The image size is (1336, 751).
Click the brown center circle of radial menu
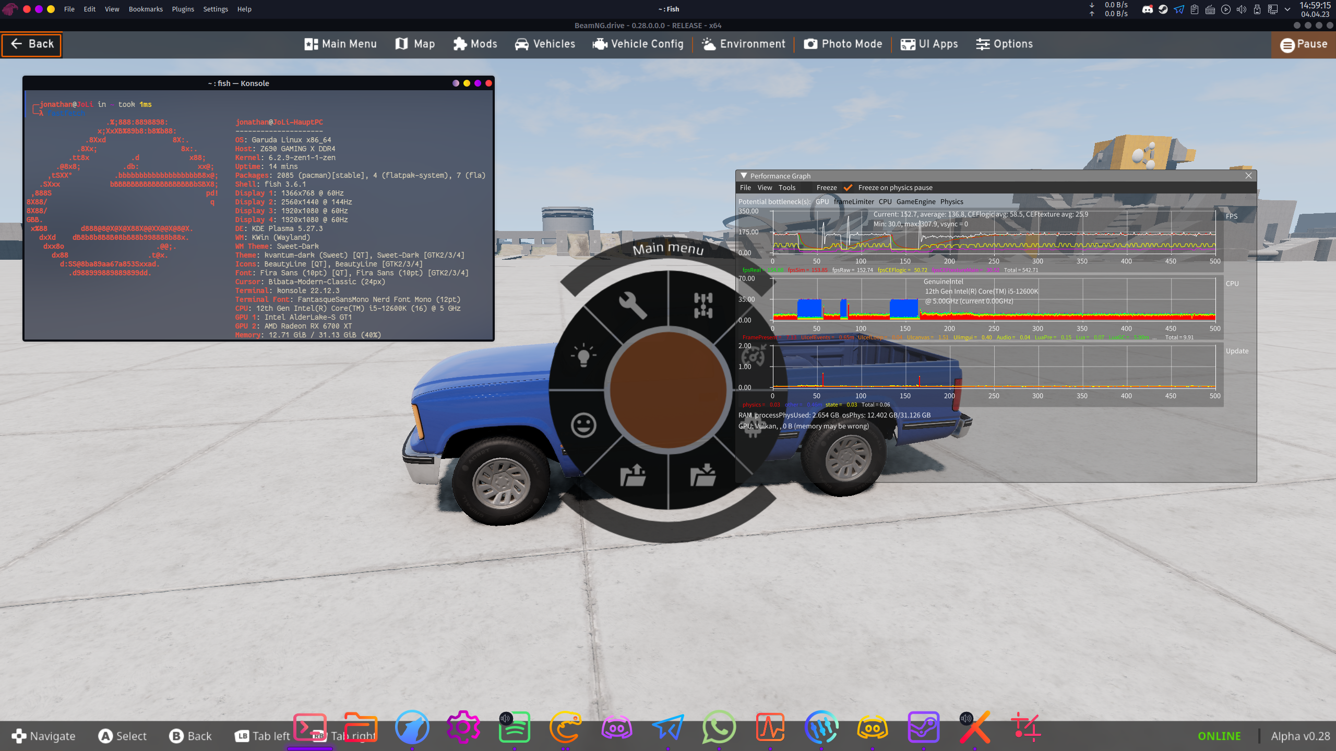pos(668,390)
